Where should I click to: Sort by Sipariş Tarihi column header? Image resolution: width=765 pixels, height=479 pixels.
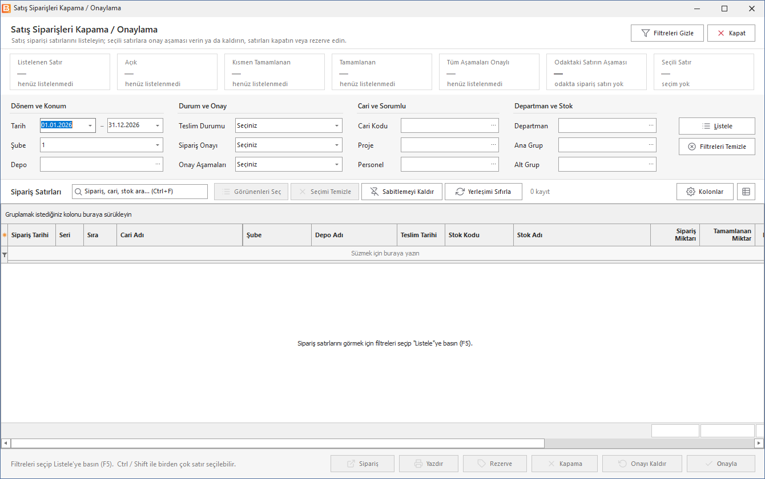(31, 235)
